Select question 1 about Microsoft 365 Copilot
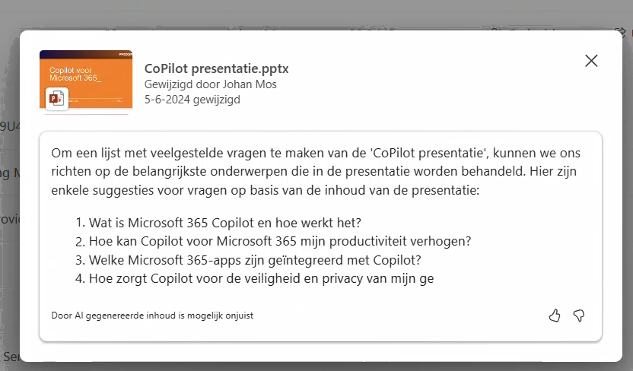633x371 pixels. coord(218,223)
